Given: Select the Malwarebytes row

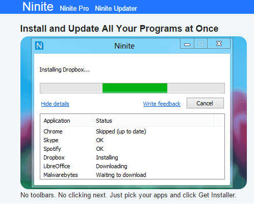Looking at the screenshot, I should coord(132,175).
